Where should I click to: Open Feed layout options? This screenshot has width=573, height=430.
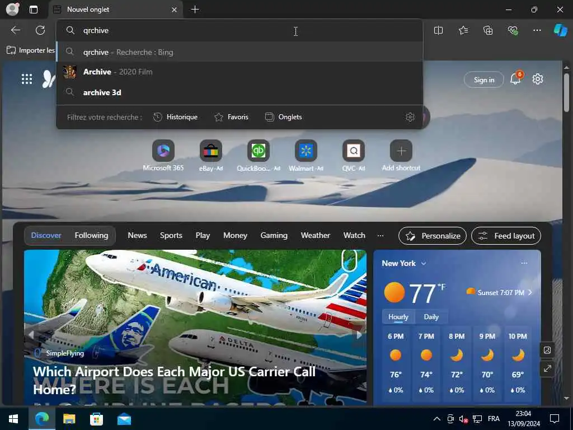pyautogui.click(x=506, y=236)
